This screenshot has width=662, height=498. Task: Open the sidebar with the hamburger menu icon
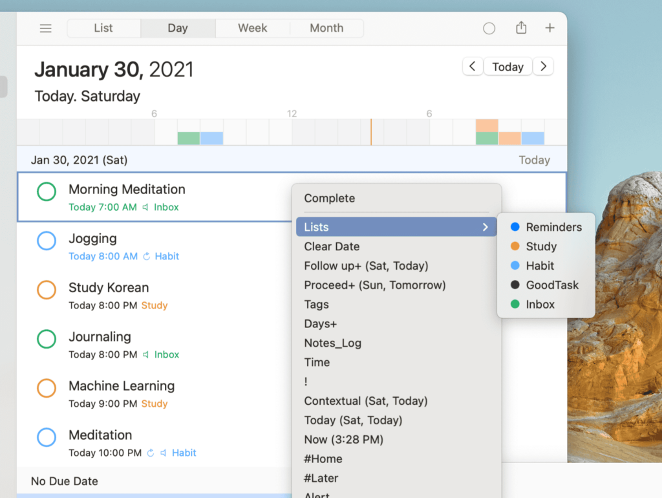(x=45, y=28)
